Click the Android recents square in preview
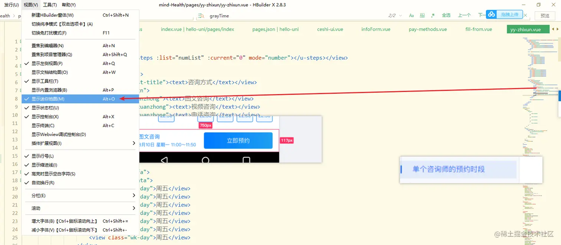 pos(246,160)
